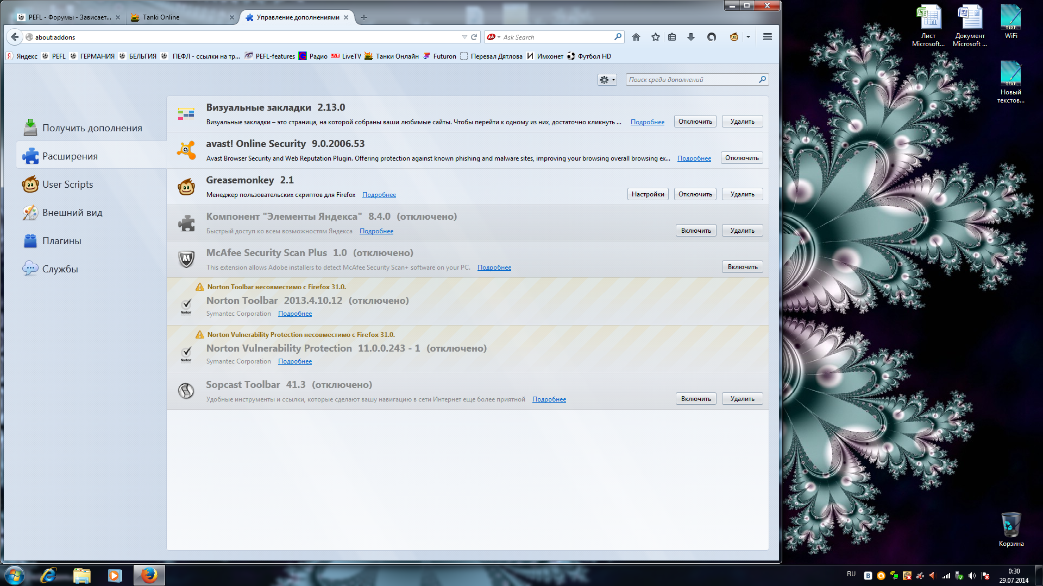Viewport: 1043px width, 586px height.
Task: Open the Службы category
Action: (91, 269)
